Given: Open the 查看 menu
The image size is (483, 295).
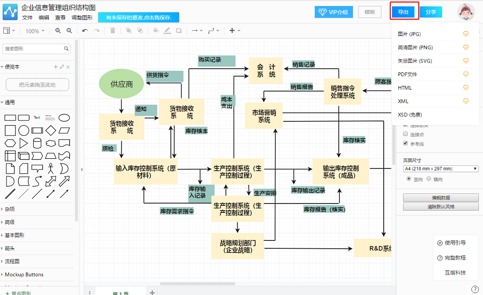Looking at the screenshot, I should click(60, 18).
